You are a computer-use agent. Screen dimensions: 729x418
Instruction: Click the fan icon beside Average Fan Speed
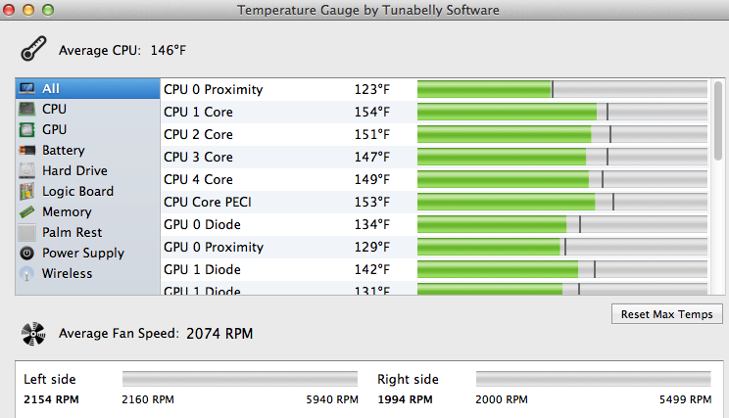point(33,334)
